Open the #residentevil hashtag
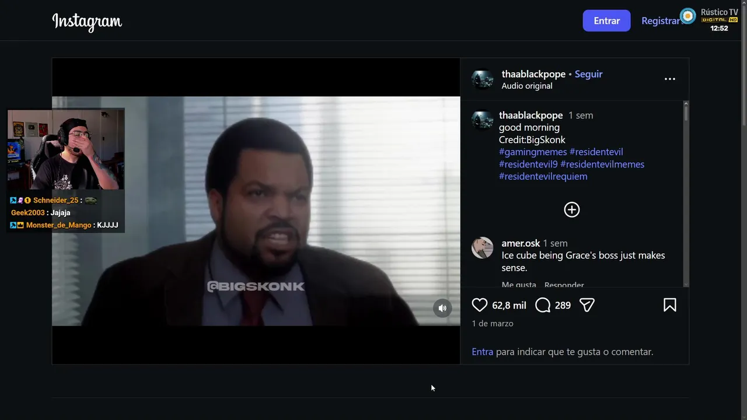The height and width of the screenshot is (420, 747). point(596,152)
